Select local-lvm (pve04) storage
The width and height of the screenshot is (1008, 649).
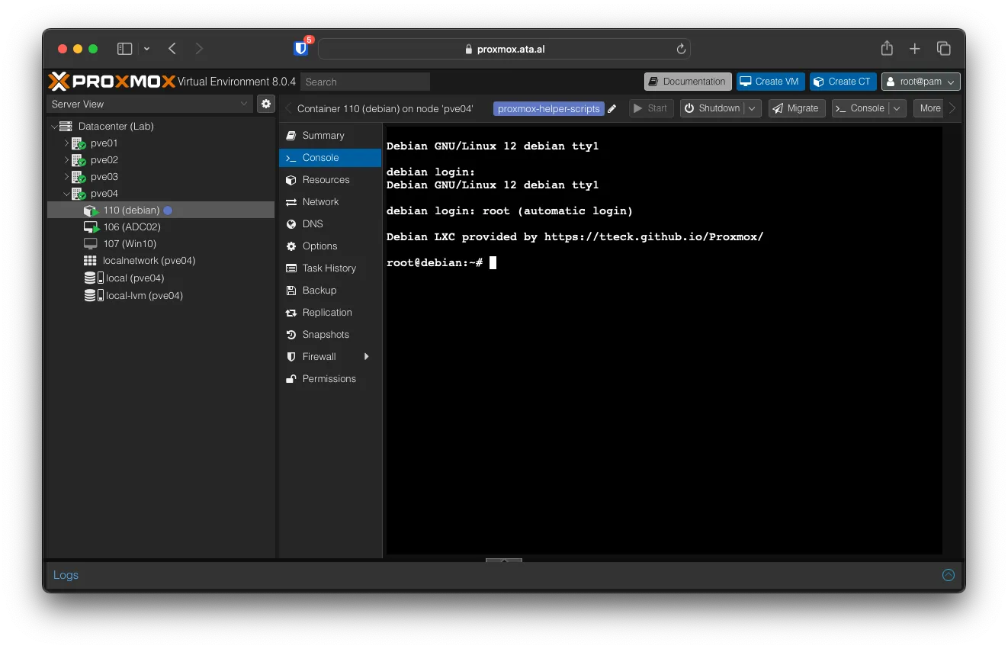[144, 296]
